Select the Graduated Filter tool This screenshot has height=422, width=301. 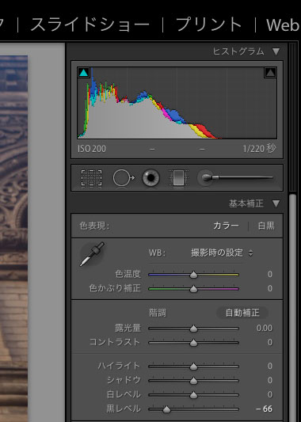coord(178,178)
